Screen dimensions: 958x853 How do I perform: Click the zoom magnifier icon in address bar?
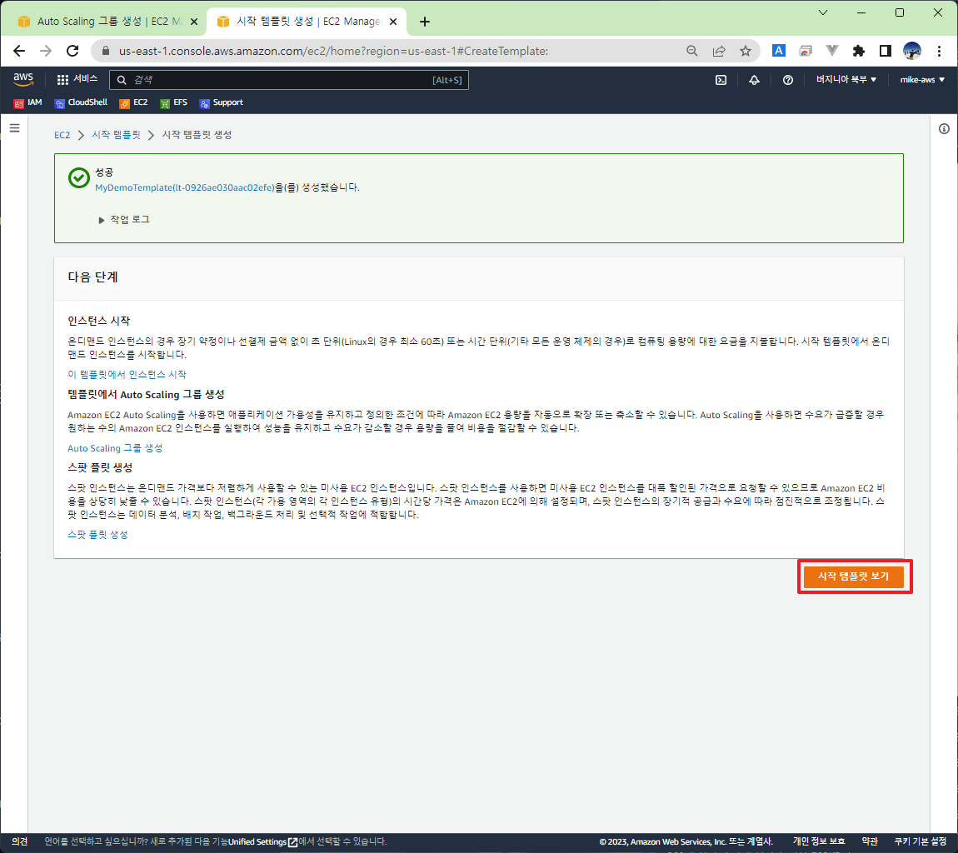click(692, 51)
